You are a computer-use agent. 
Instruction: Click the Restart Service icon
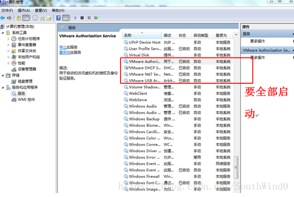point(96,18)
